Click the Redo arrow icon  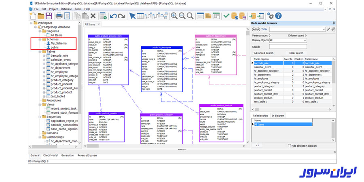coord(121,16)
